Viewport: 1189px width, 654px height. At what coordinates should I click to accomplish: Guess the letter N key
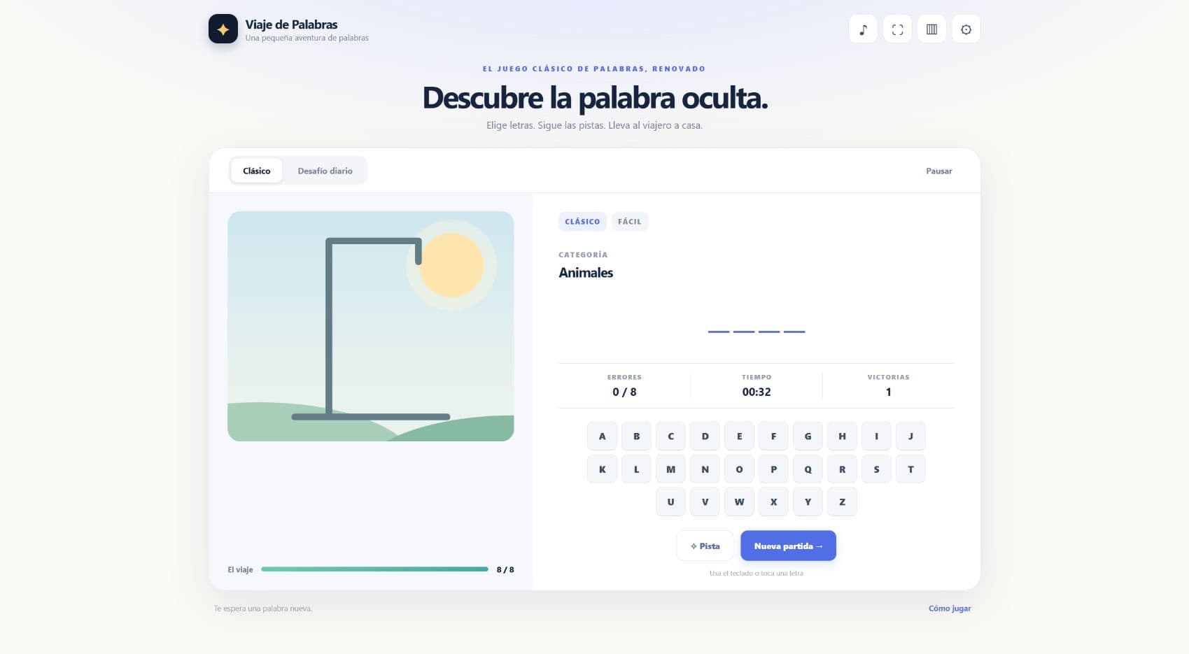(705, 469)
